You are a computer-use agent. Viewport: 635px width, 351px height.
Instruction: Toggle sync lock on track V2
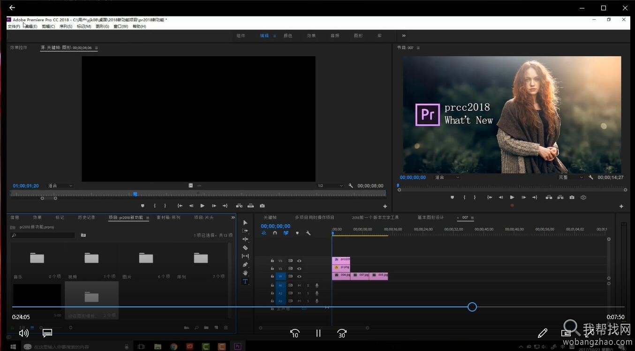tap(290, 269)
